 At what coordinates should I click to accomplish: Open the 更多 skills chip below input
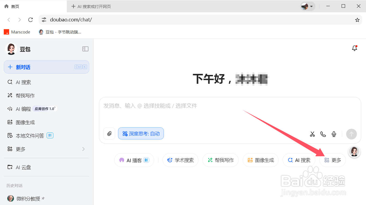pos(332,160)
